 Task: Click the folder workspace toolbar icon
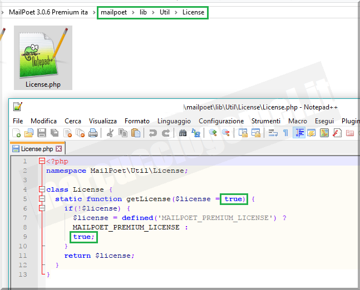click(349, 133)
